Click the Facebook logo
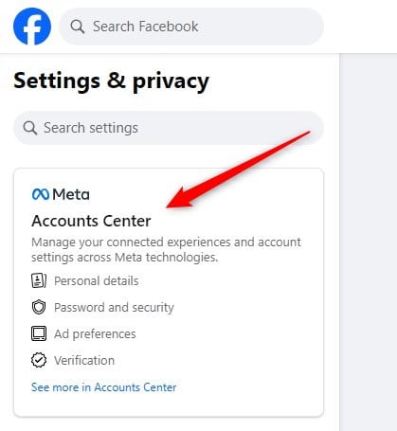 pyautogui.click(x=32, y=27)
